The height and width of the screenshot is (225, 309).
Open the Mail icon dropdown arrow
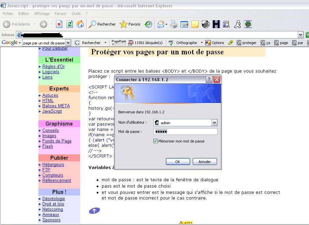[x=167, y=25]
